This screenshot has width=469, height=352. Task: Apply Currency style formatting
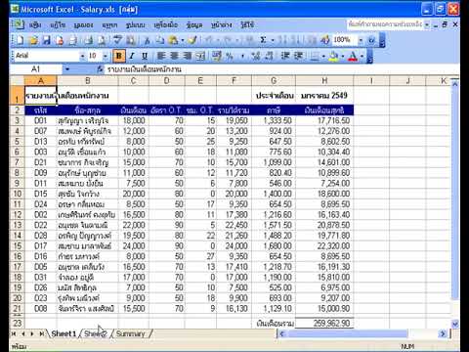[217, 56]
